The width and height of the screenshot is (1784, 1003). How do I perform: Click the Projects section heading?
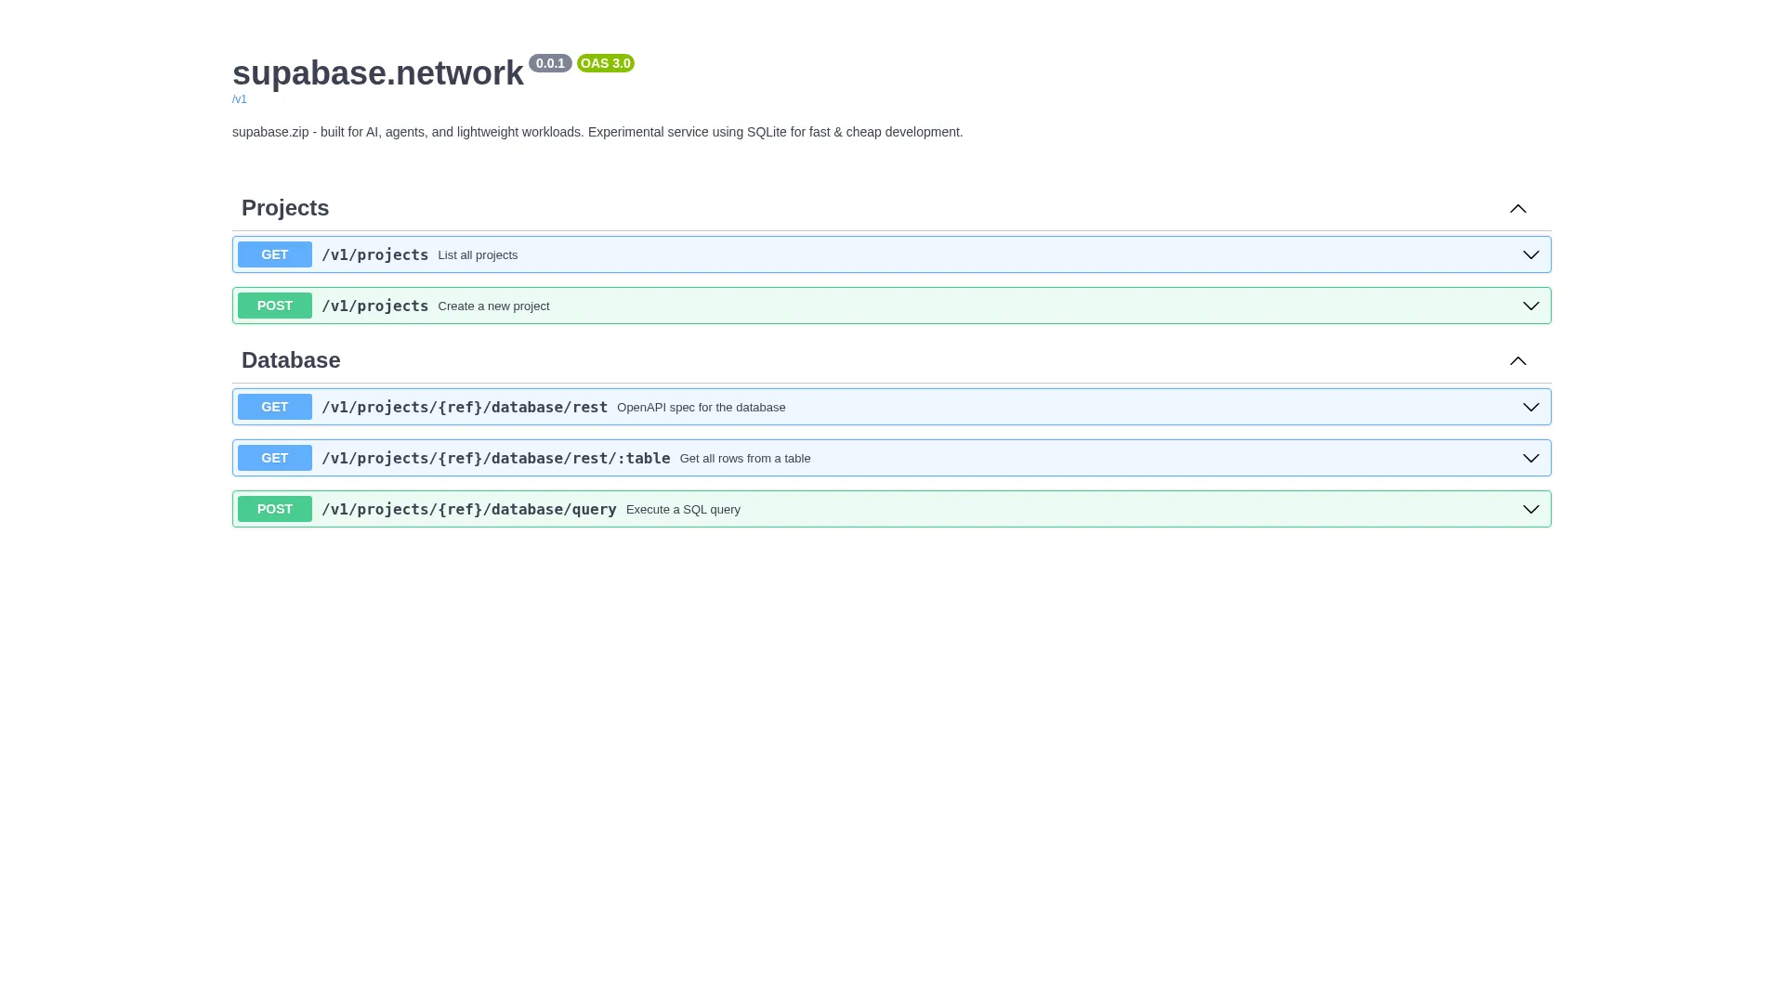(285, 208)
